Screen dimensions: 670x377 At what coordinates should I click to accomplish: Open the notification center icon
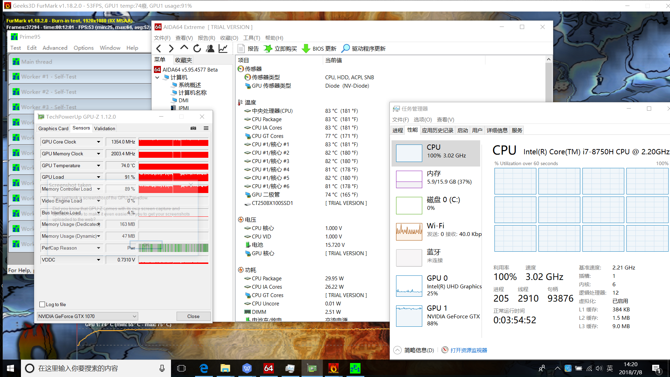pyautogui.click(x=656, y=368)
